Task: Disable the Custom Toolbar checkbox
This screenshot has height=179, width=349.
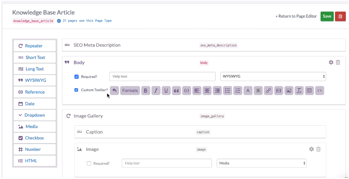Action: pyautogui.click(x=76, y=90)
